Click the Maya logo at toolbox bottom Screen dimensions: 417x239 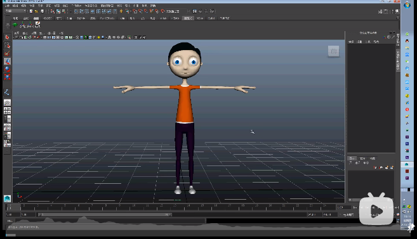coord(7,198)
